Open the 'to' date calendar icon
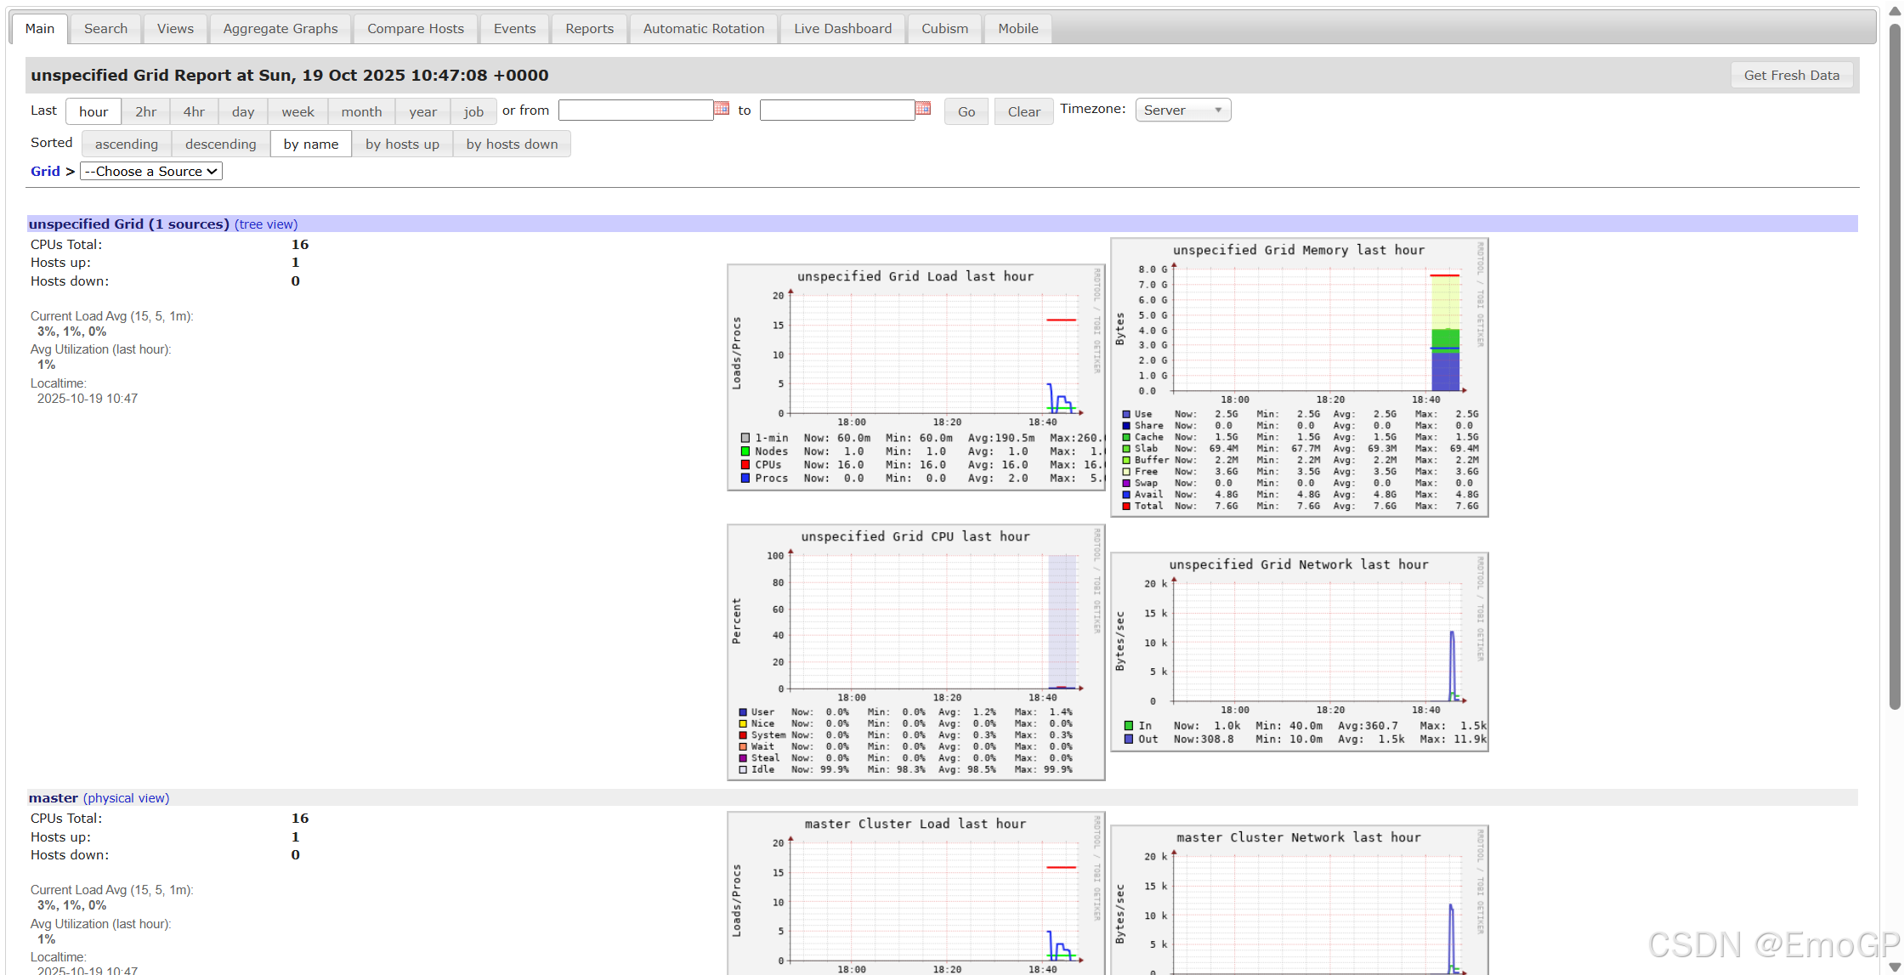The height and width of the screenshot is (975, 1904). pos(923,109)
